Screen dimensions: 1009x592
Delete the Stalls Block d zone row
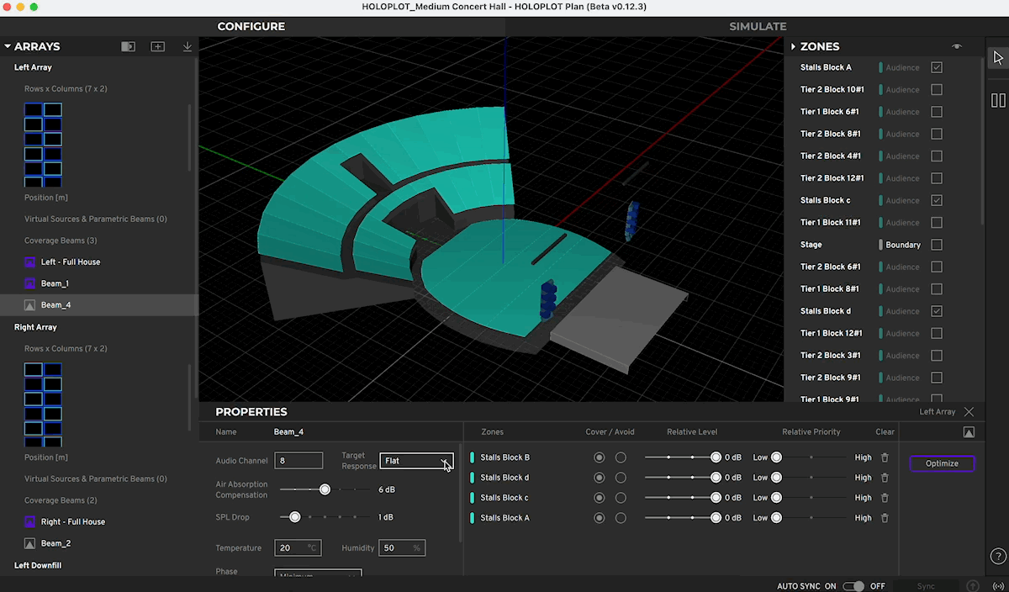tap(885, 478)
